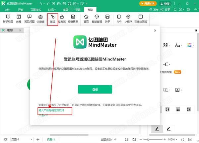
Task: Click the orange 开通VIP button
Action: point(148,4)
